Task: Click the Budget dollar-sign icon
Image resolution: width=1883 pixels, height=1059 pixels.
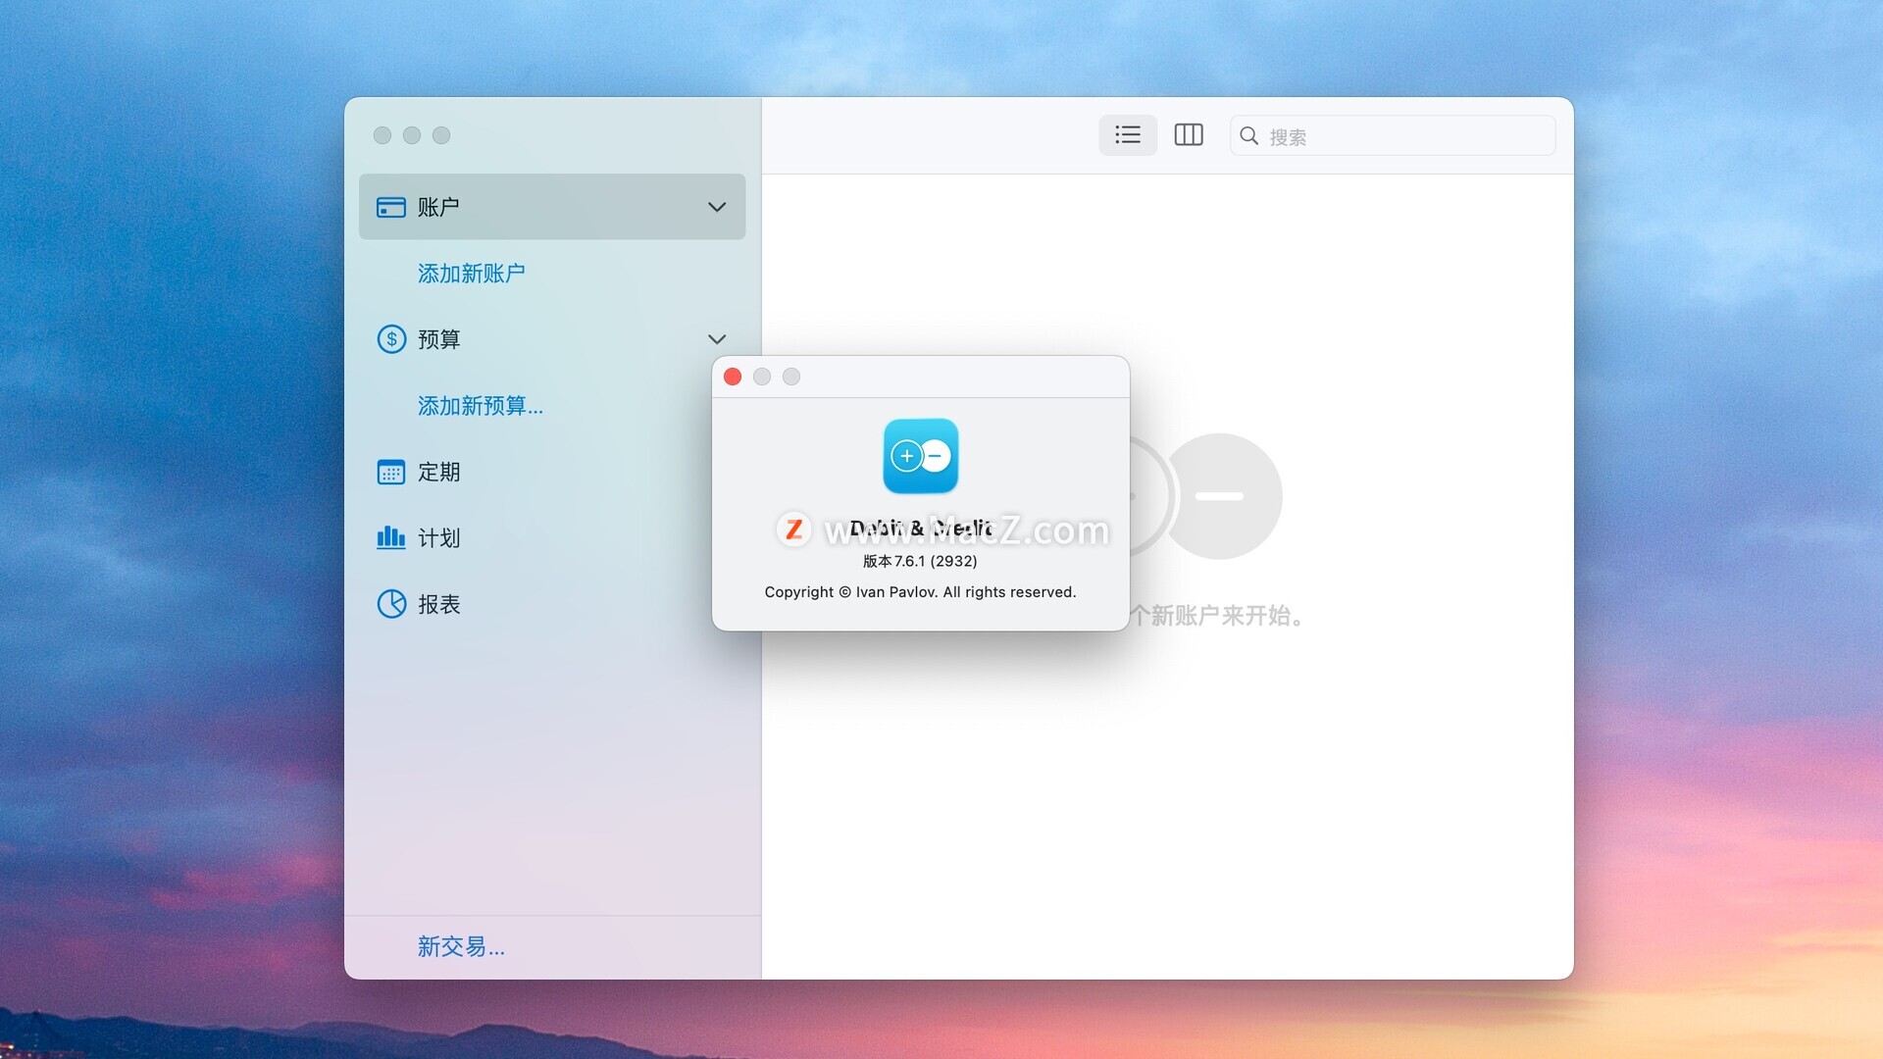Action: (x=391, y=339)
